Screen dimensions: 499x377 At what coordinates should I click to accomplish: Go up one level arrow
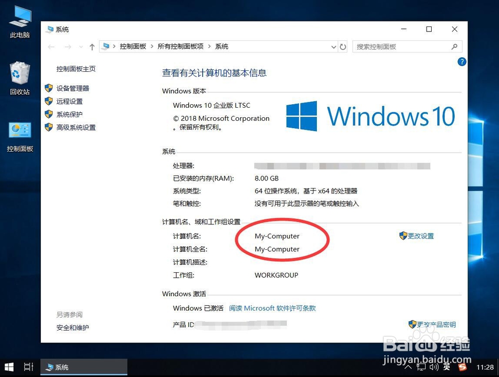(92, 47)
